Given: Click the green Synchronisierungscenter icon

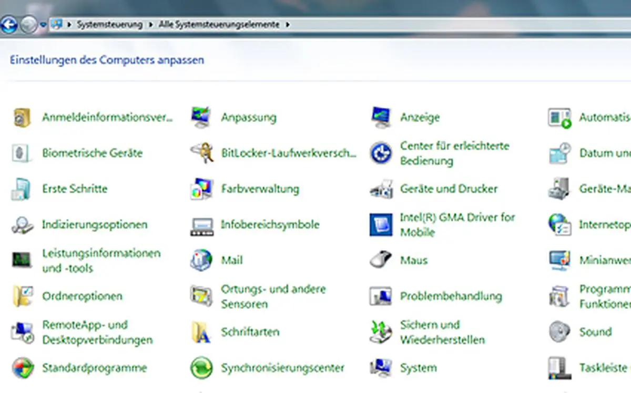Looking at the screenshot, I should [x=200, y=368].
